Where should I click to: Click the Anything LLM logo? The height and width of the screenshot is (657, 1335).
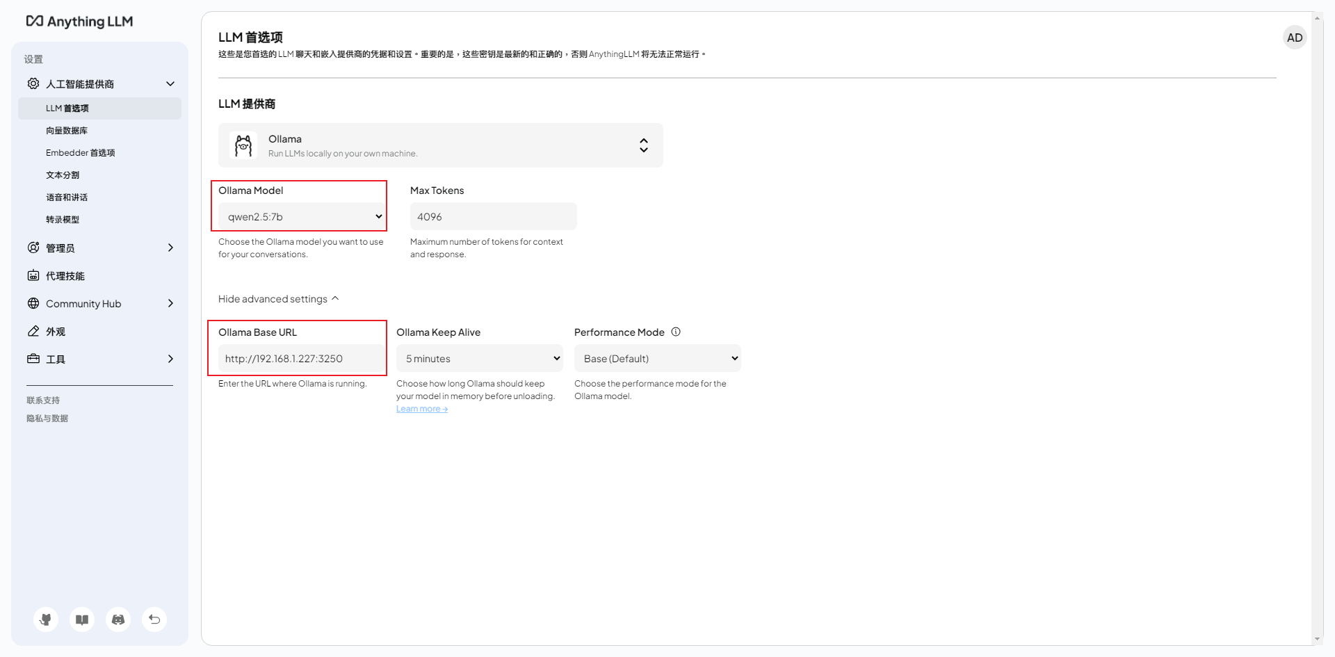[79, 22]
